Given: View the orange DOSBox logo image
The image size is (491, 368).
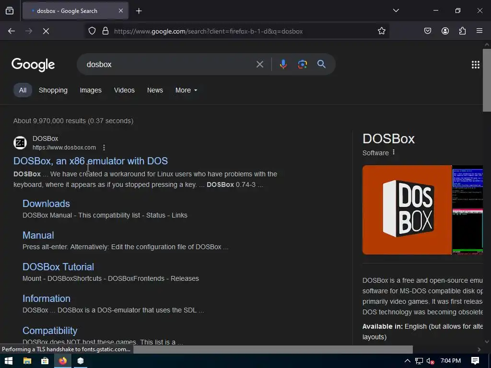Looking at the screenshot, I should pyautogui.click(x=407, y=210).
